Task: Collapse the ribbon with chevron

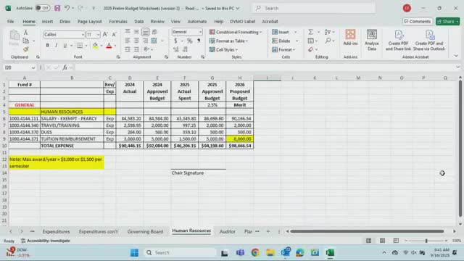Action: [456, 56]
